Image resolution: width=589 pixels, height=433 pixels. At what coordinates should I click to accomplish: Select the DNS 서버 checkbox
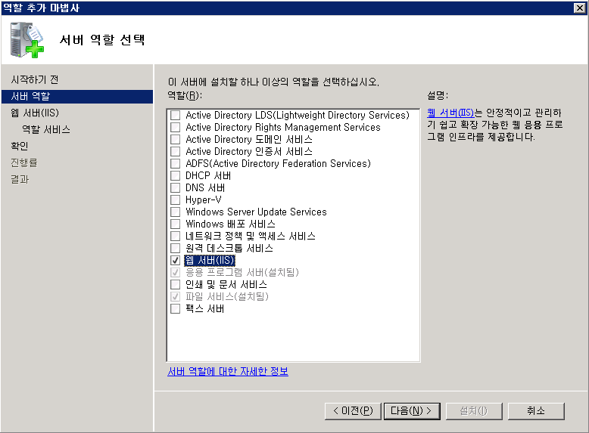(x=175, y=187)
